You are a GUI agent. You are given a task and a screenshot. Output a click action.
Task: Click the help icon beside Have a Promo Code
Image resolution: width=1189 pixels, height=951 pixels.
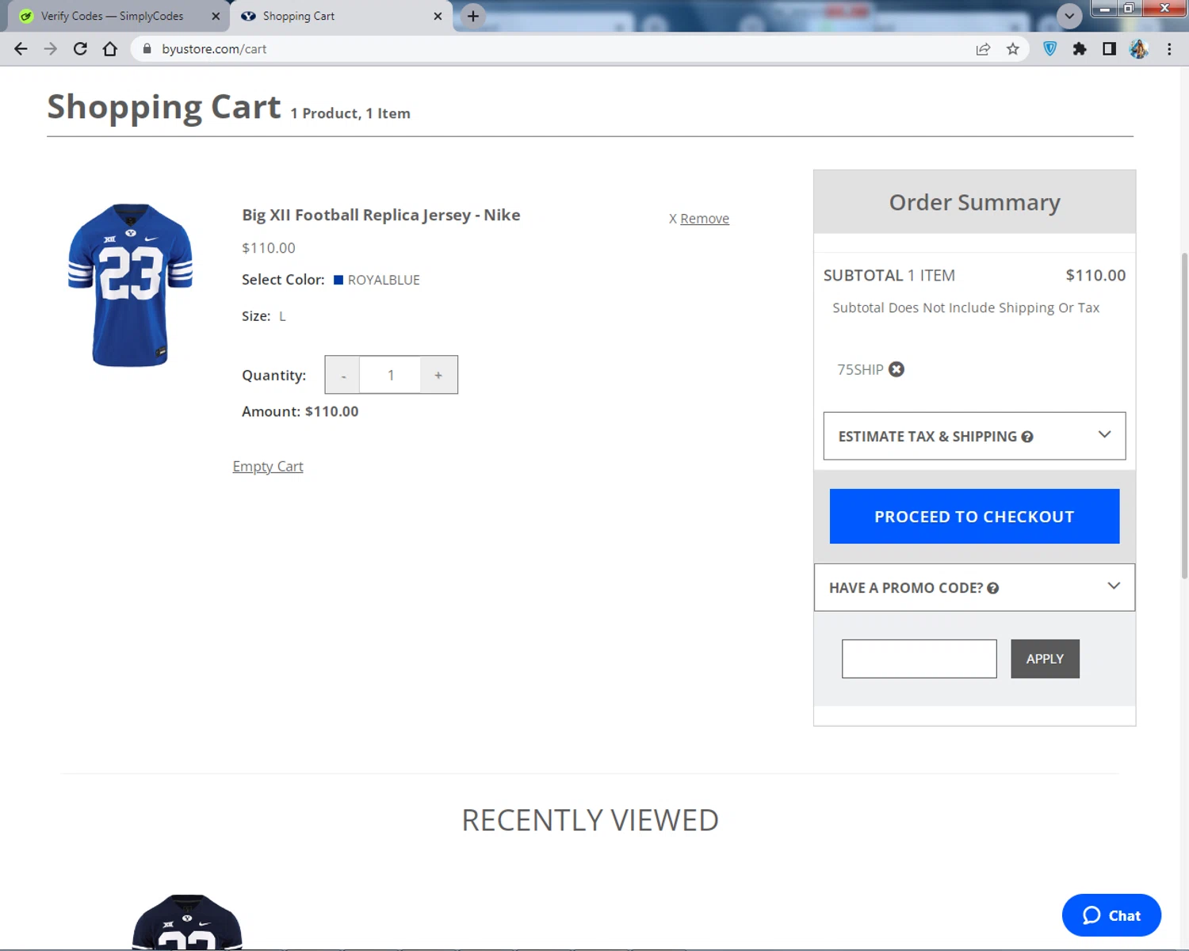pyautogui.click(x=993, y=588)
